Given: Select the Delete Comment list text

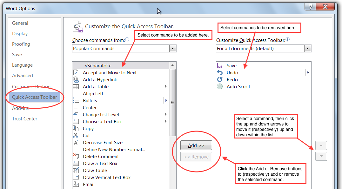Looking at the screenshot, I should [x=101, y=157].
